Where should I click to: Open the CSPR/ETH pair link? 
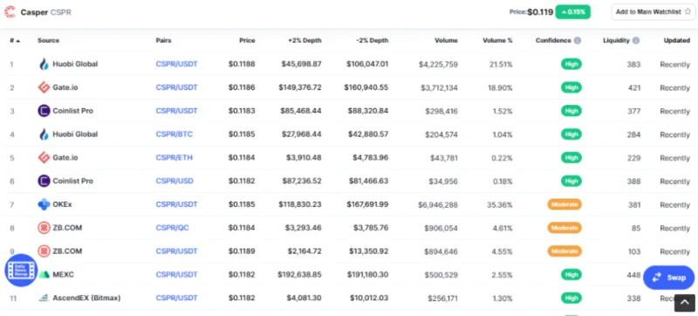(174, 157)
